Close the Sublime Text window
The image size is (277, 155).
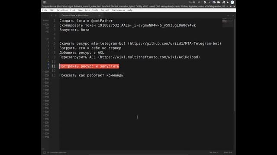234,6
